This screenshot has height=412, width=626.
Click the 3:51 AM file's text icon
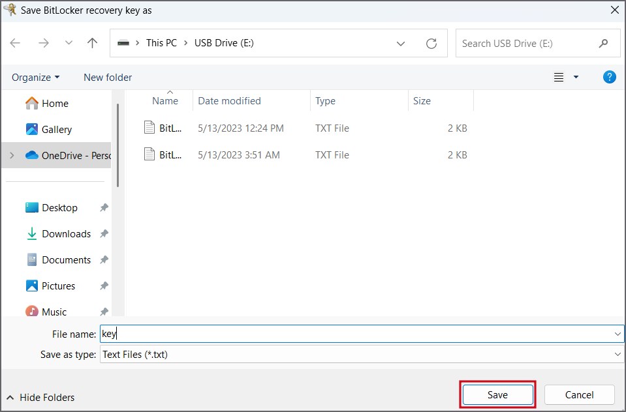pyautogui.click(x=149, y=154)
